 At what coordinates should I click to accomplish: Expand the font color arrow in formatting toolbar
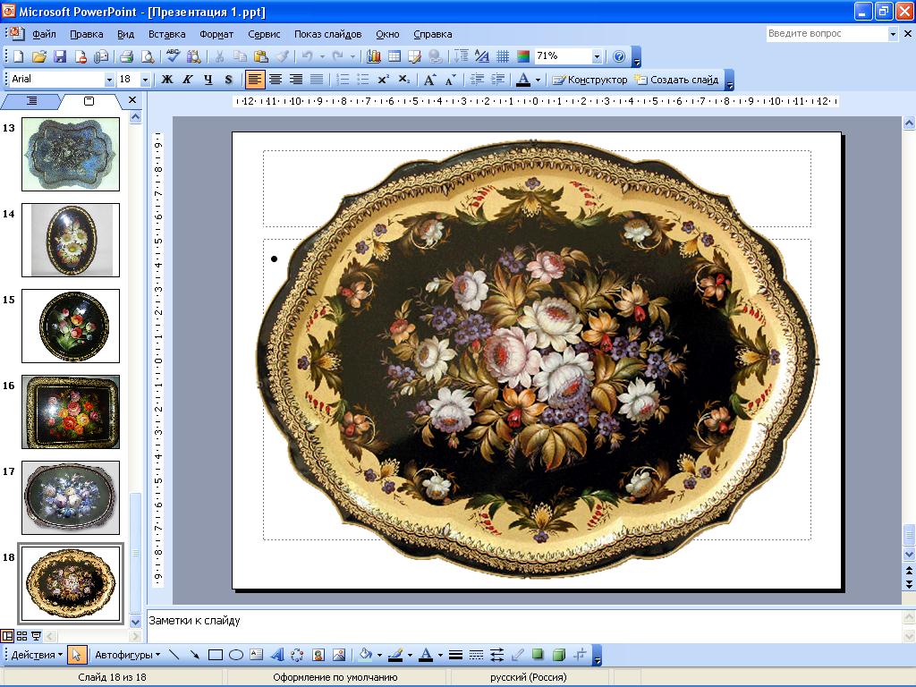538,80
